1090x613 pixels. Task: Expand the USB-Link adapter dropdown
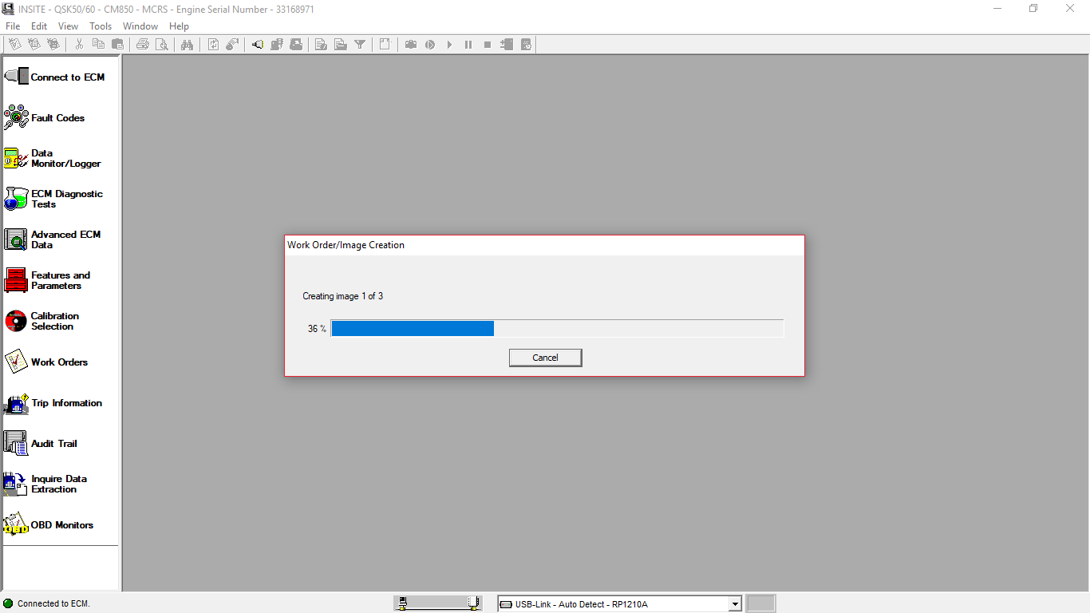(735, 604)
